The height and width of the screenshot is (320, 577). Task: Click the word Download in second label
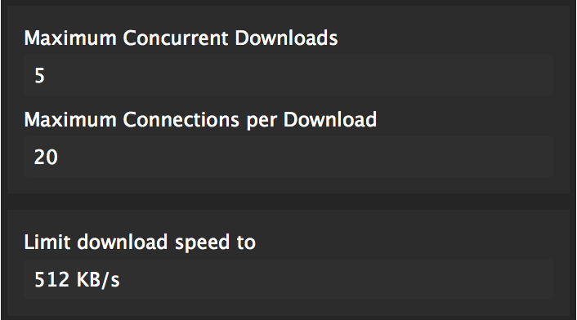point(330,120)
